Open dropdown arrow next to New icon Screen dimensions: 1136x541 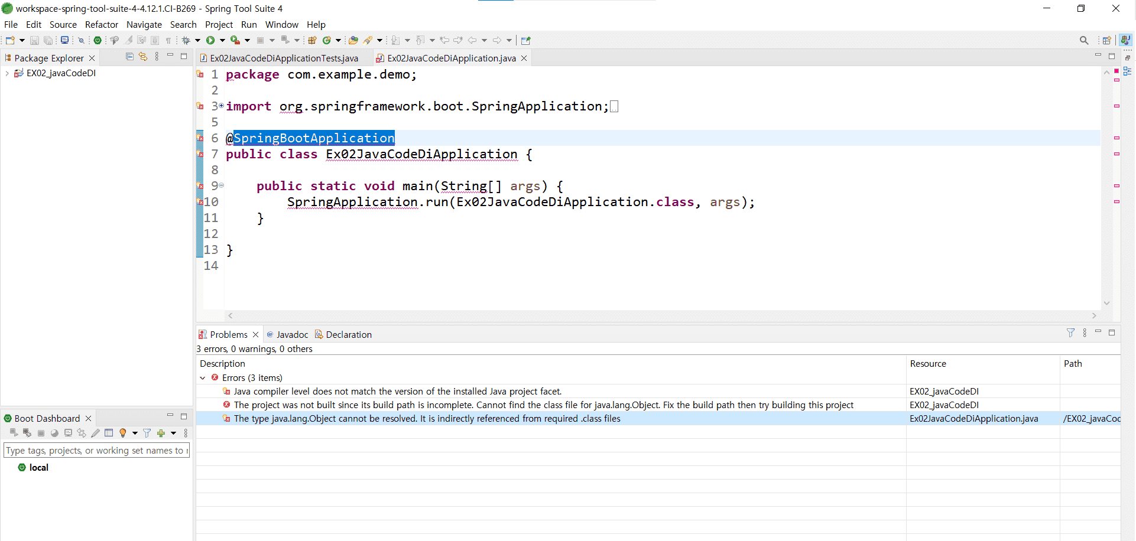[x=22, y=40]
